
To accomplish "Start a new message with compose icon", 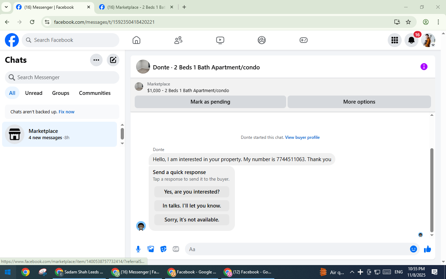I will coord(113,60).
